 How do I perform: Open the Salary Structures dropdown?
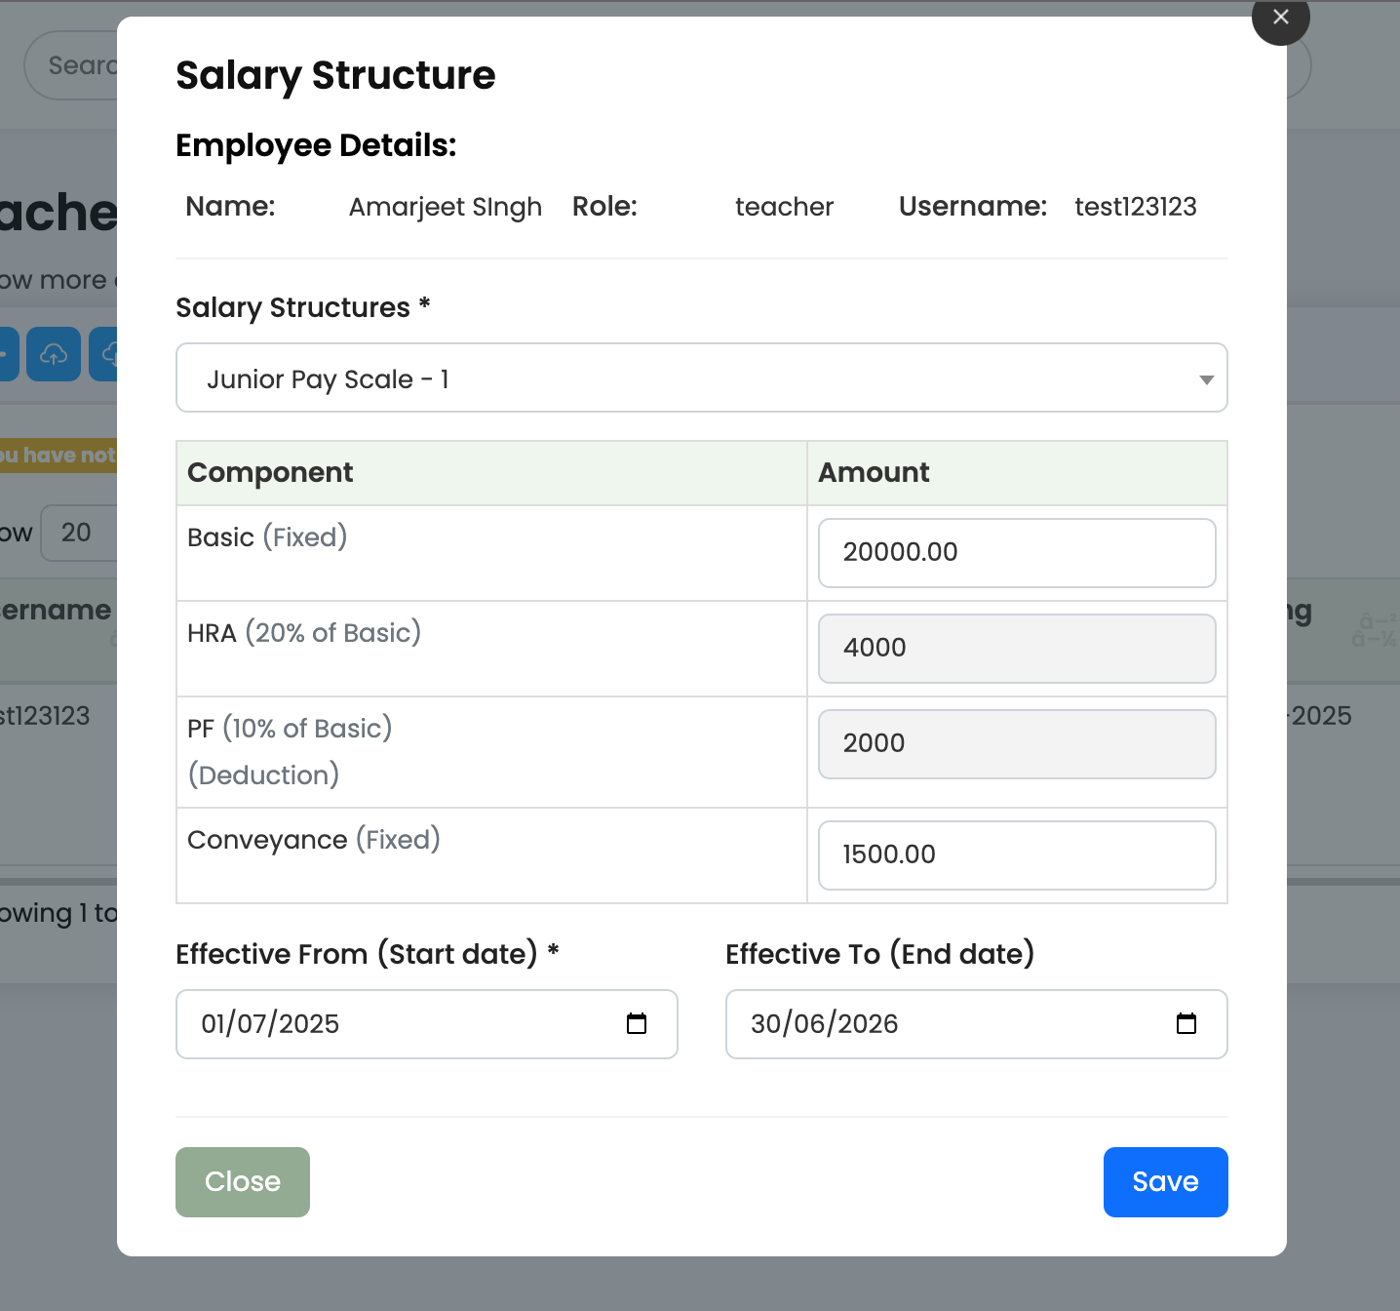coord(701,378)
